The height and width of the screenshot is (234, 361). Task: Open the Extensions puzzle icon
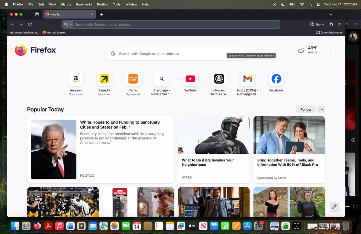(331, 24)
